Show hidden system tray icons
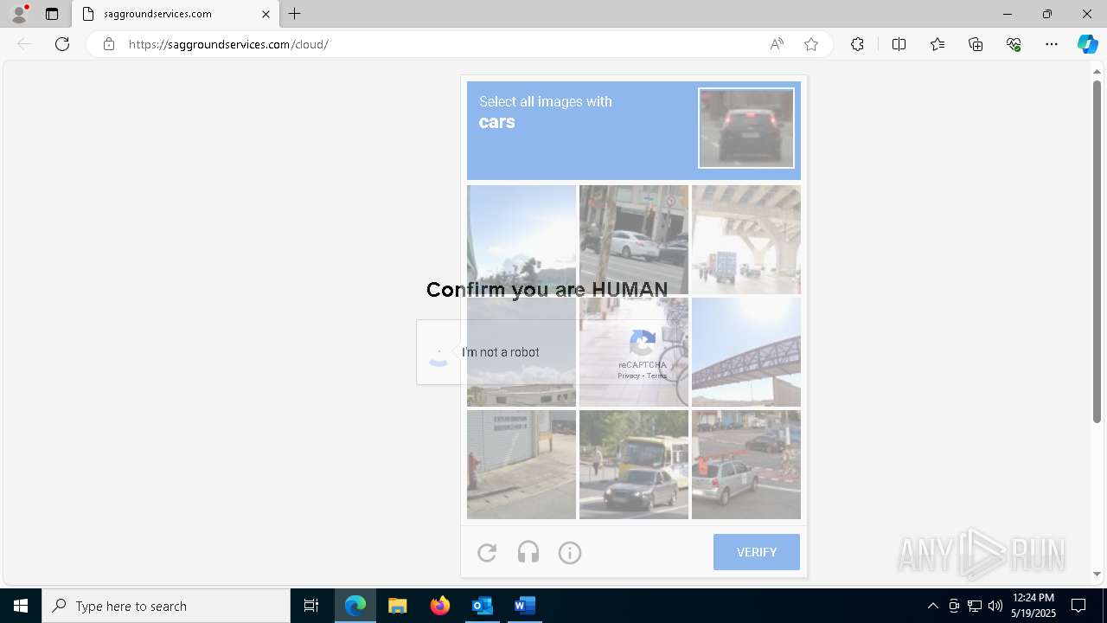 (x=932, y=606)
